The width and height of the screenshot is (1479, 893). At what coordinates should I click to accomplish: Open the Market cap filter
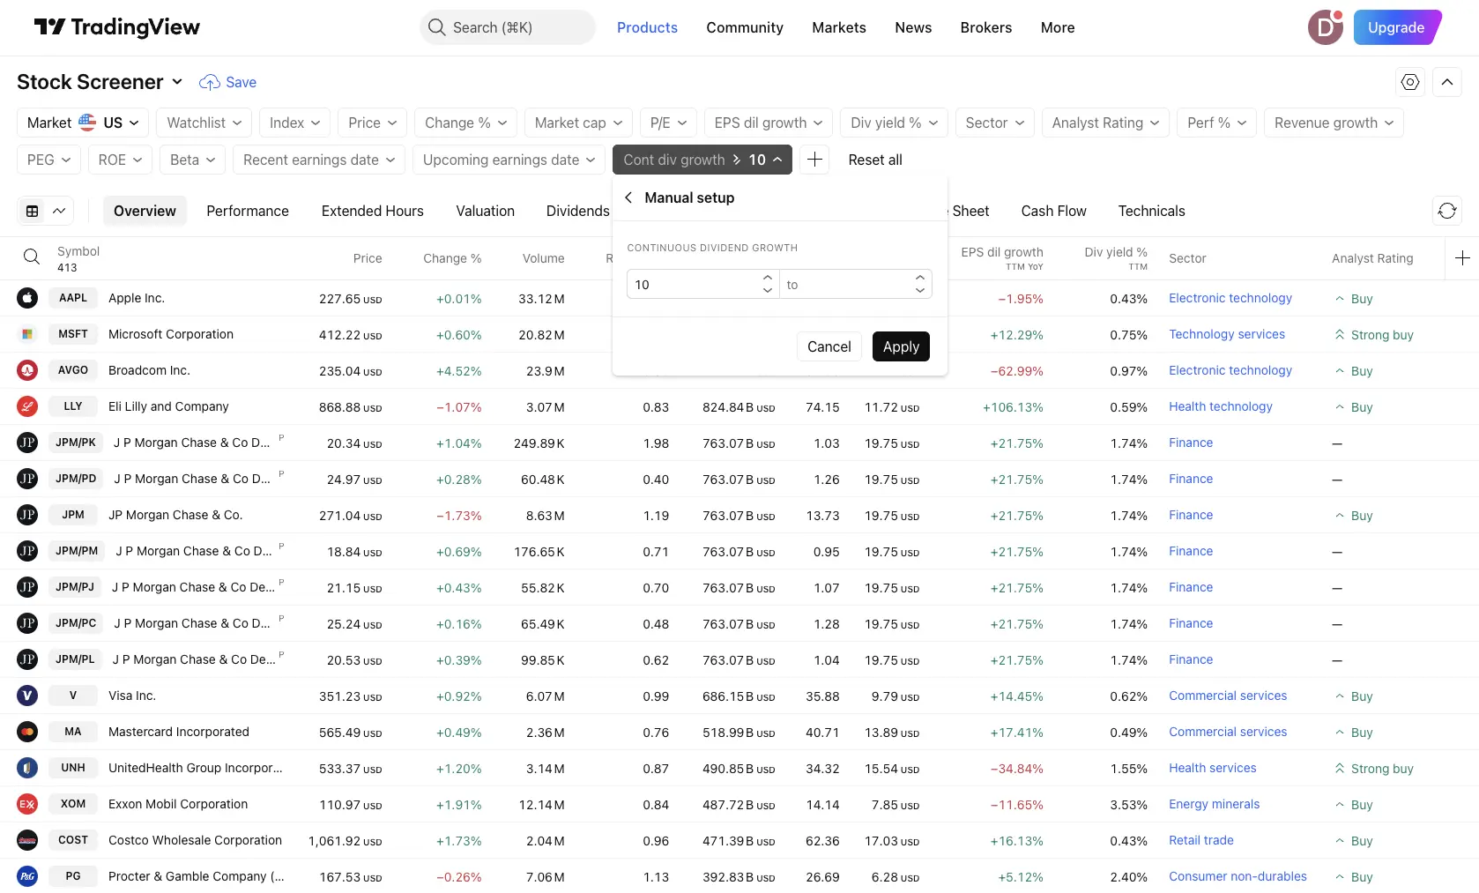tap(578, 123)
